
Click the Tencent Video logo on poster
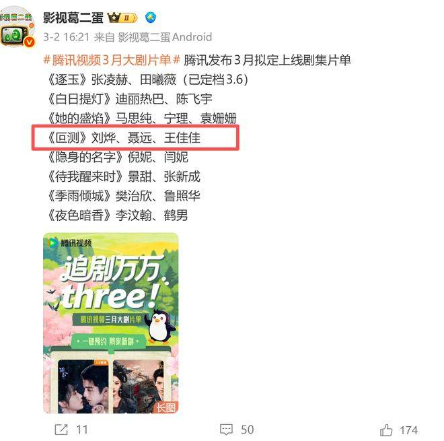pyautogui.click(x=69, y=243)
